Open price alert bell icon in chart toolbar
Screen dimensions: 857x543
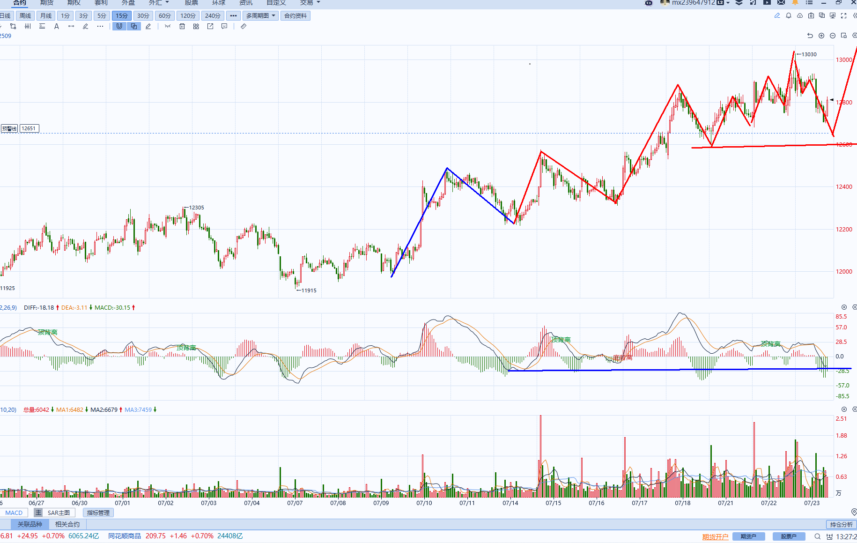point(789,15)
